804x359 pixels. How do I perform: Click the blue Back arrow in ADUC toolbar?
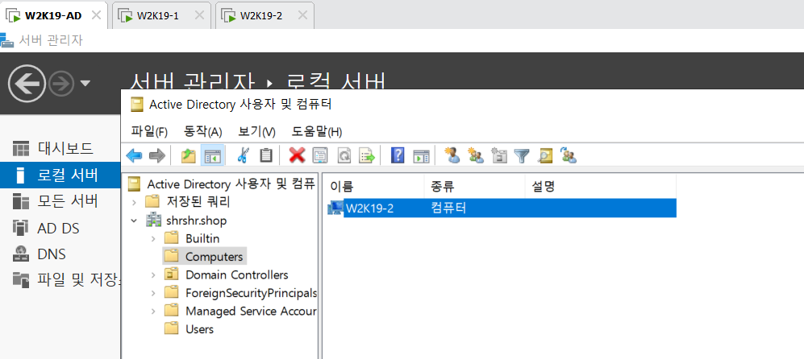pos(134,155)
